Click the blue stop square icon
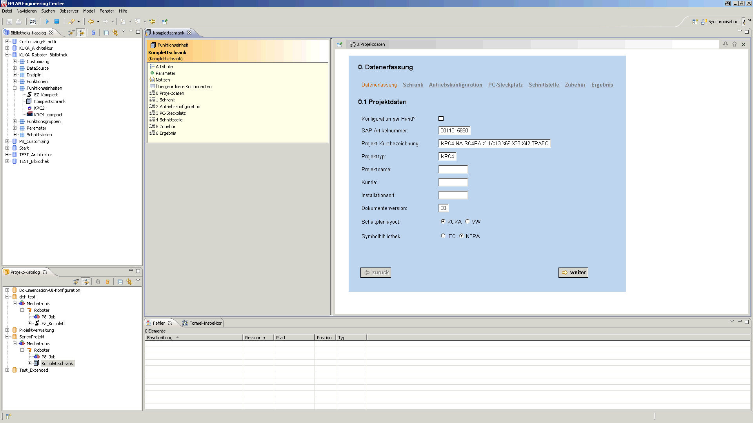753x423 pixels. tap(56, 22)
